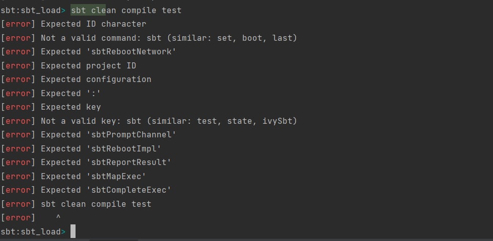Click the 'Expected project ID' line
This screenshot has width=493, height=241.
[x=68, y=66]
